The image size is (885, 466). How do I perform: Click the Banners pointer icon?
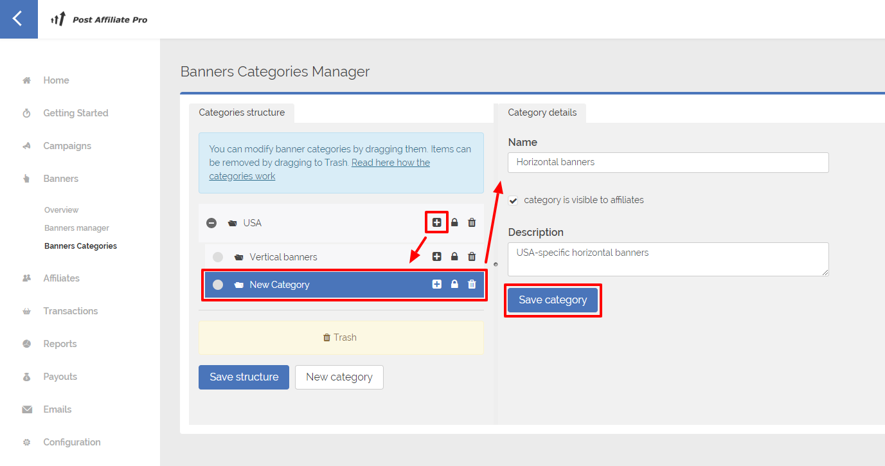[26, 179]
